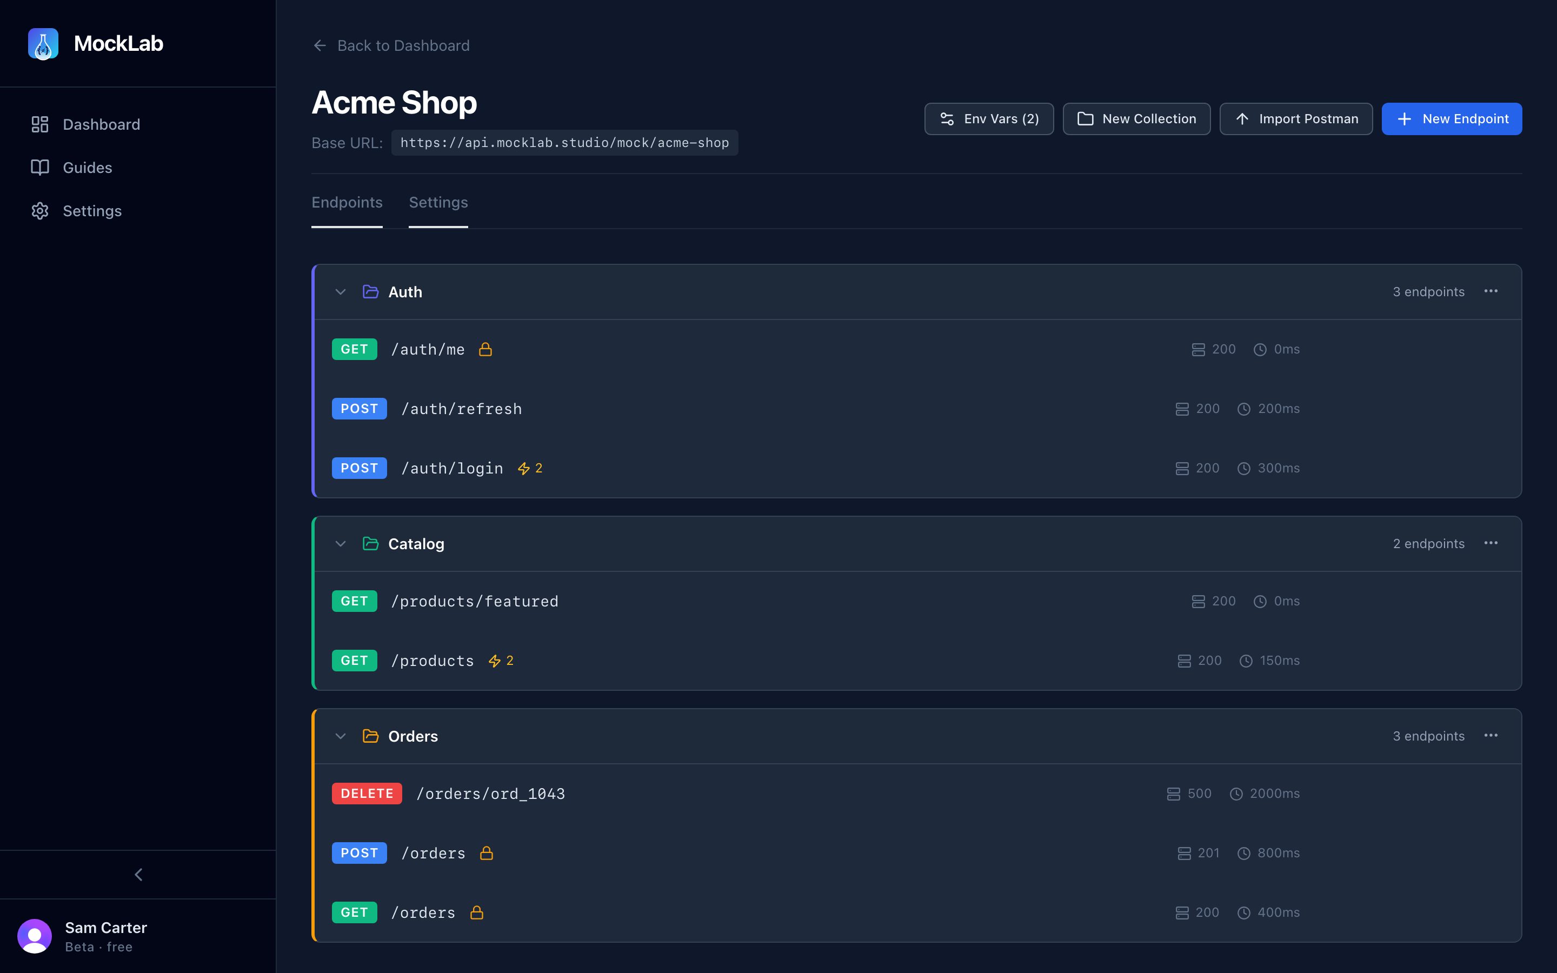Click the lock icon next to /auth/me
The width and height of the screenshot is (1557, 973).
[x=486, y=349]
